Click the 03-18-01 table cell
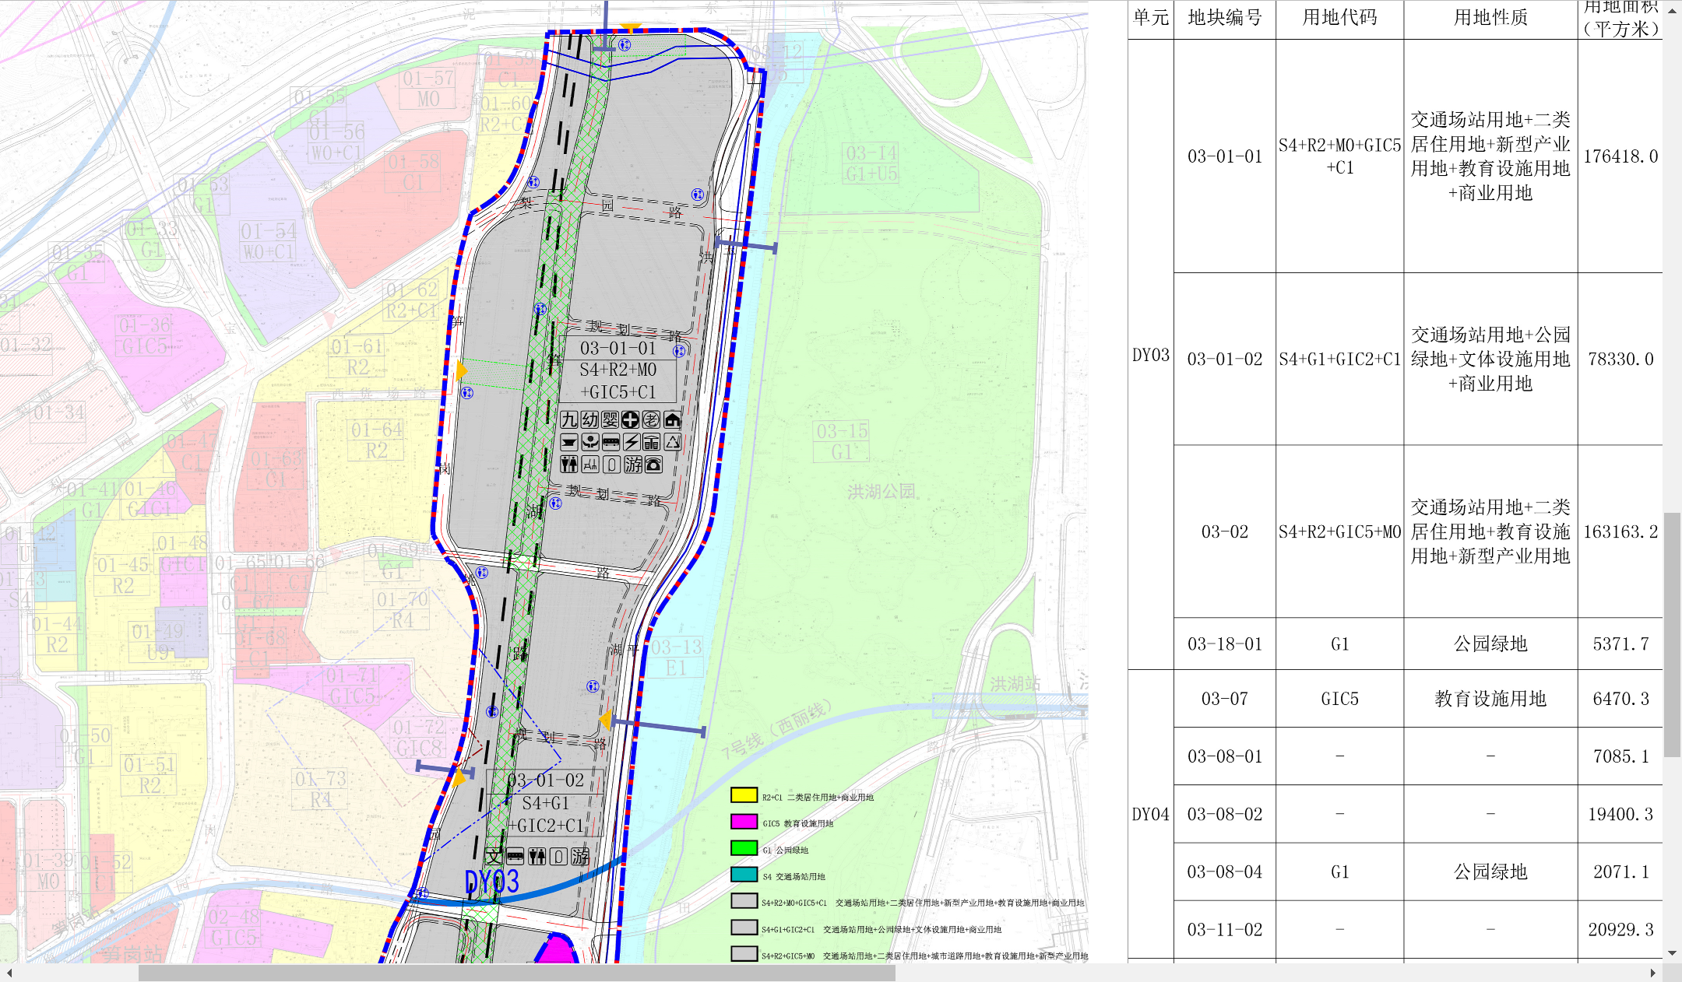This screenshot has height=982, width=1682. [x=1224, y=644]
